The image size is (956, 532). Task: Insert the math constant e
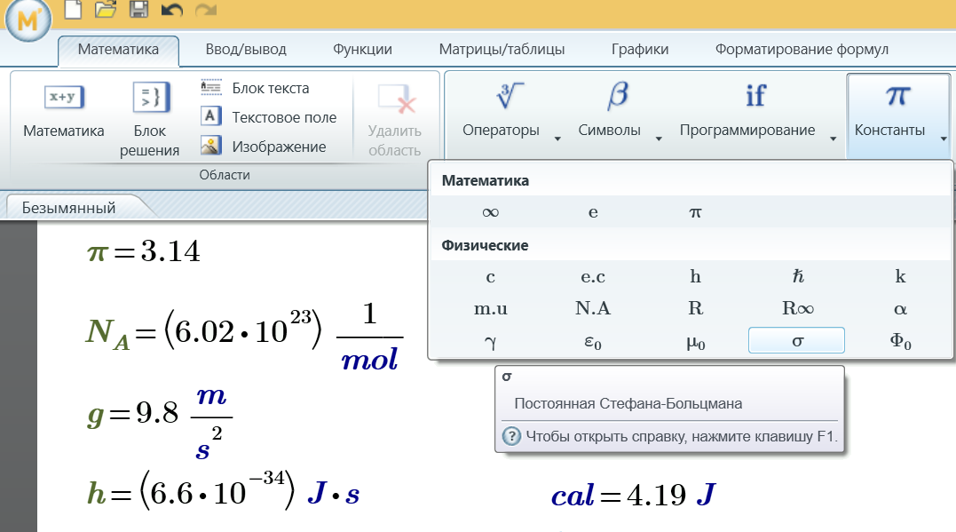point(593,212)
